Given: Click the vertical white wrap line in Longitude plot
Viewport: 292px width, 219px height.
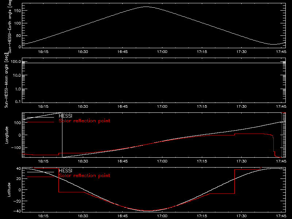Looking at the screenshot, I should click(62, 135).
